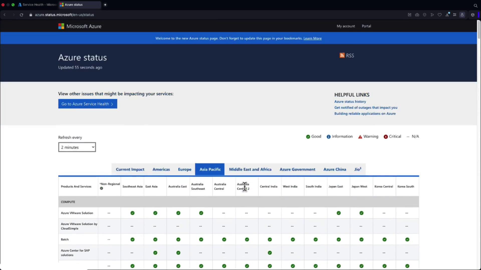Screen dimensions: 481x270
Task: Open the Azure Government tab
Action: point(297,169)
